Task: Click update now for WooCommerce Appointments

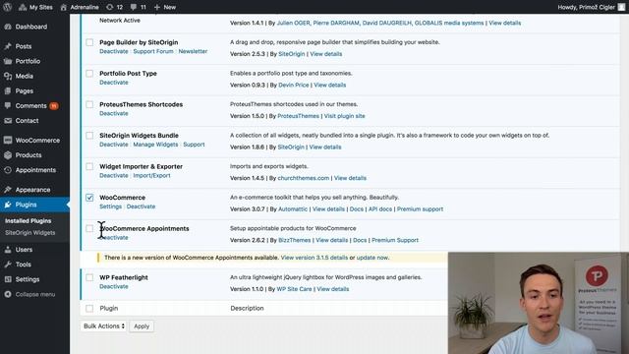Action: pyautogui.click(x=372, y=258)
